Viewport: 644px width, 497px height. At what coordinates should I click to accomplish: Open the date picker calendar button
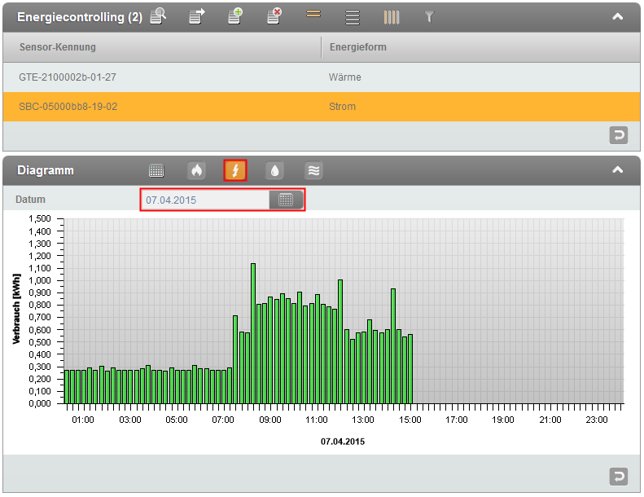coord(286,200)
